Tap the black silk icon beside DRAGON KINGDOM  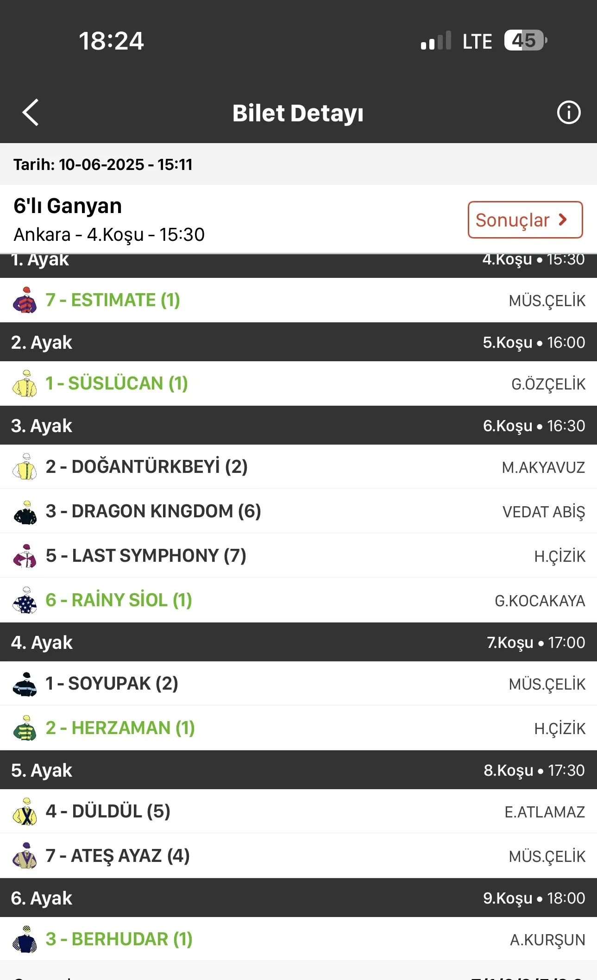[25, 512]
